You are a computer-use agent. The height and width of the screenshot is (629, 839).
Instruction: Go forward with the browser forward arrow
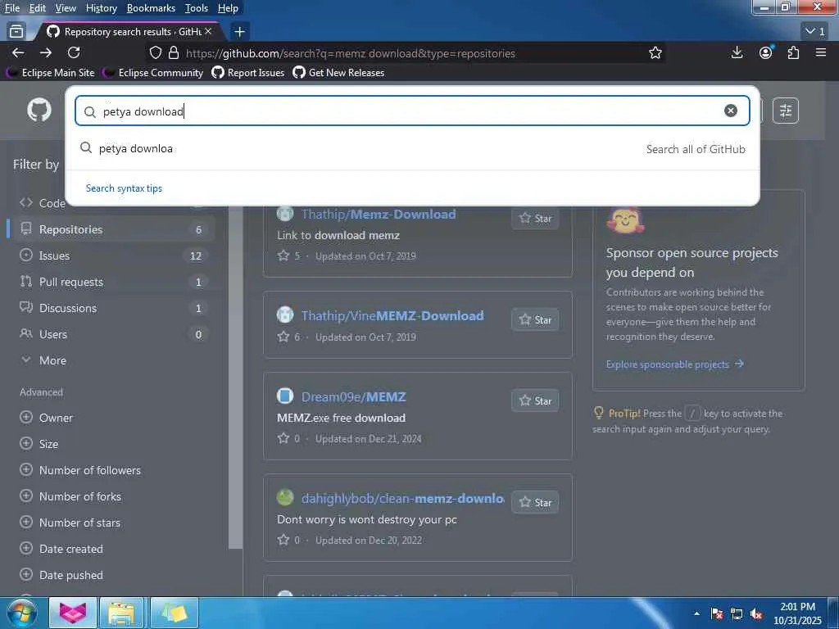point(46,52)
